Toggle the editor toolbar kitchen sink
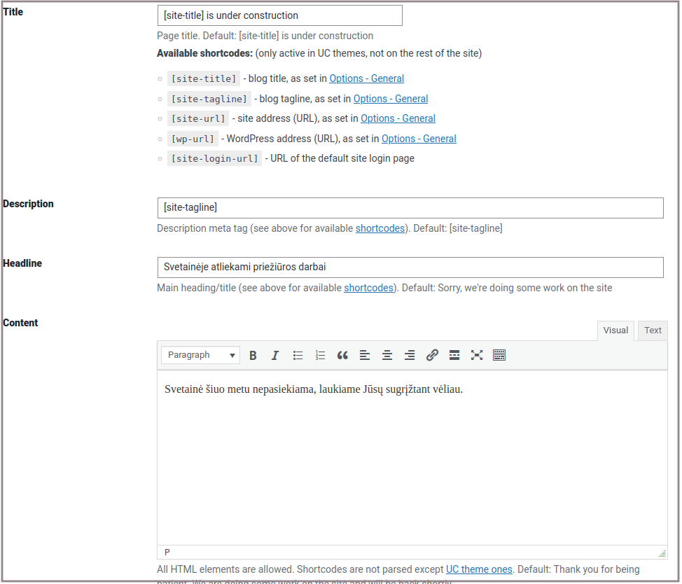Image resolution: width=682 pixels, height=584 pixels. pos(499,356)
